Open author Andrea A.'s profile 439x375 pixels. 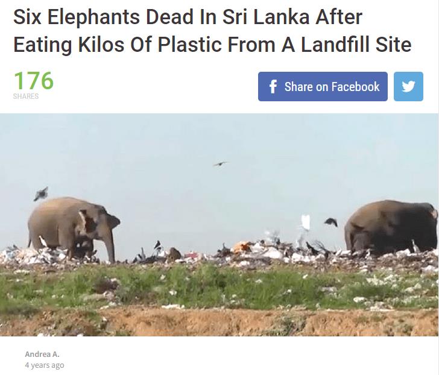[x=42, y=354]
